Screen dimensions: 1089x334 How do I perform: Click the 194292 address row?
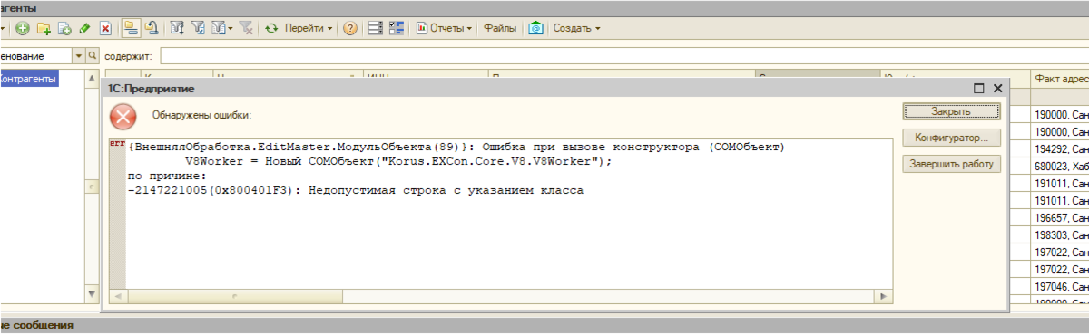pyautogui.click(x=1059, y=148)
